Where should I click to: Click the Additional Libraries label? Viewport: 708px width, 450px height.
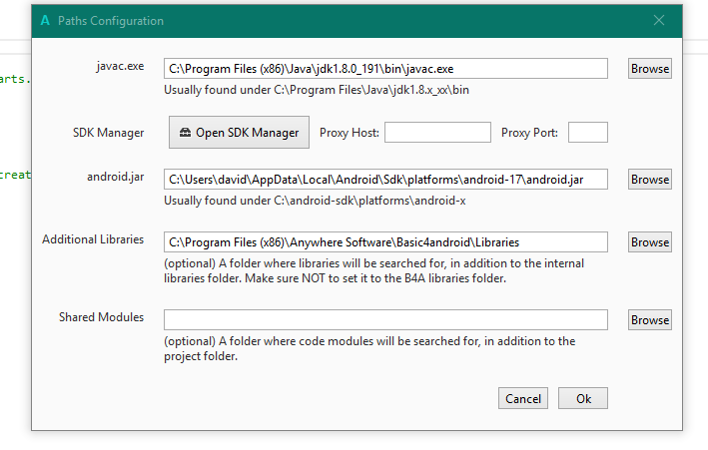[x=93, y=239]
